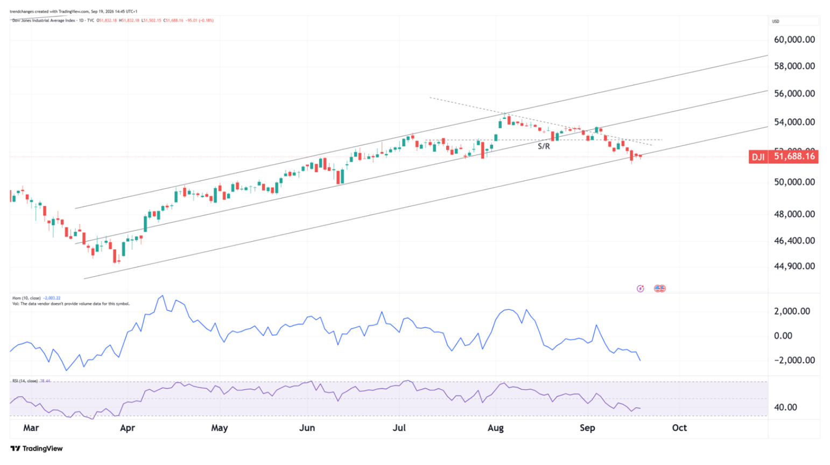Click the momentum 2,000.00 scale label
The height and width of the screenshot is (465, 830).
[792, 311]
